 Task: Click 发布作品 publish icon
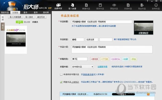pyautogui.click(x=156, y=6)
